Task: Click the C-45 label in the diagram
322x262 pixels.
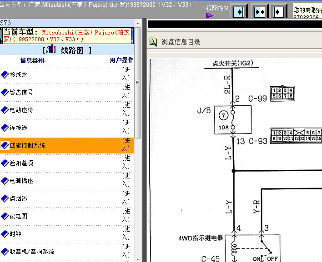Action: pos(210,259)
